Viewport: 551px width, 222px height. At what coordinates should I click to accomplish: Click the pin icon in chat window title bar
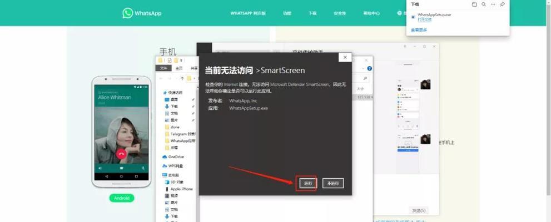point(405,46)
